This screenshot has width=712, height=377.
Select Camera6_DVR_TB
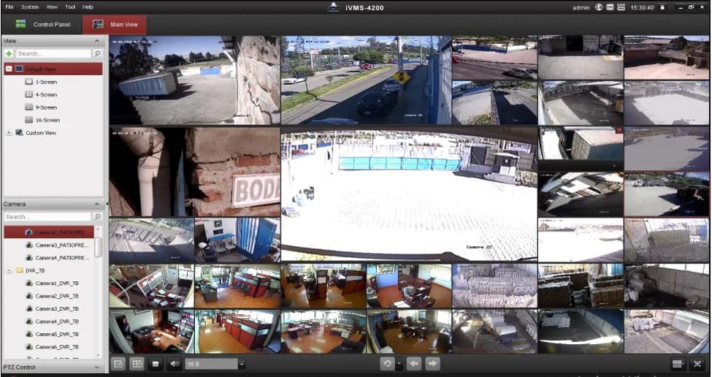(57, 346)
